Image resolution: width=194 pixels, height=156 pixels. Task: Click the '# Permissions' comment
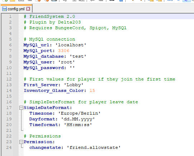pyautogui.click(x=42, y=136)
